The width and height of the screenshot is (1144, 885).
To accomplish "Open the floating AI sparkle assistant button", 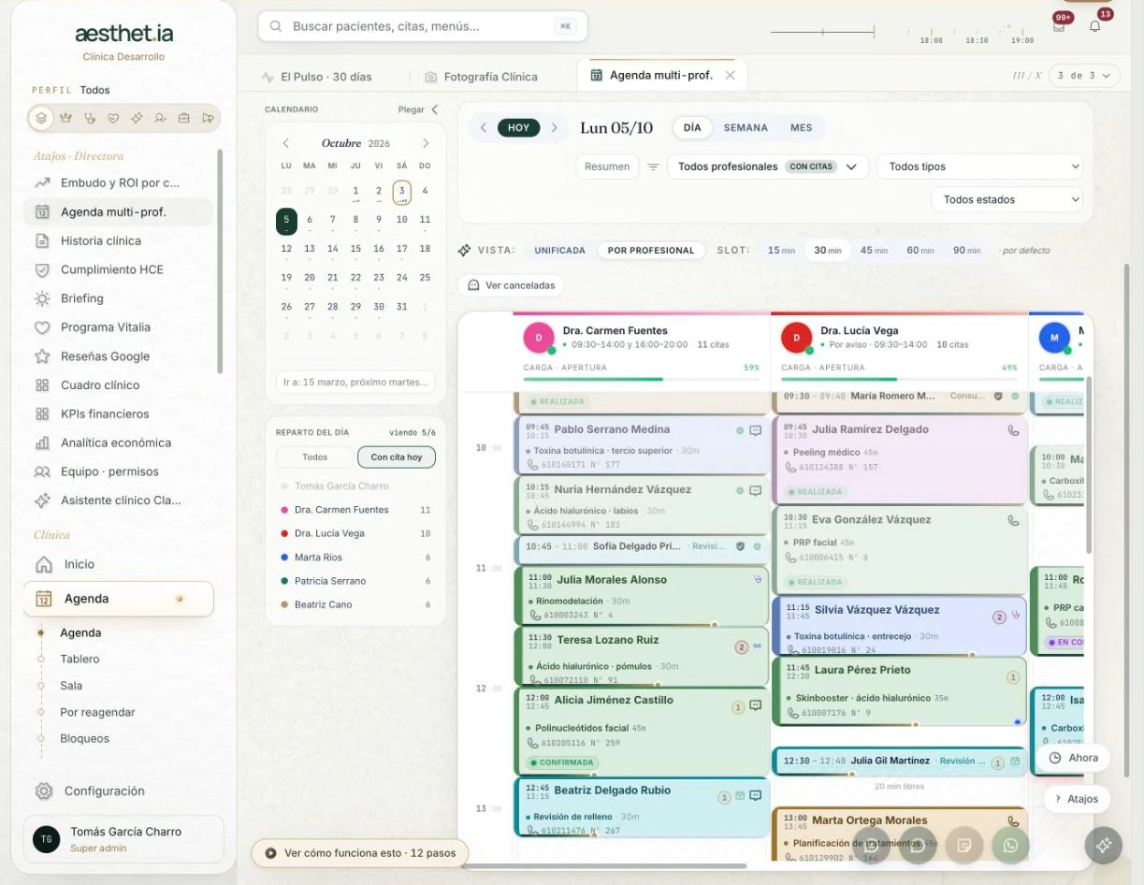I will tap(1103, 845).
